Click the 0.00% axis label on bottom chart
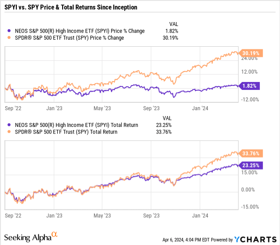Screen dimensions: 280x245 point(248,189)
